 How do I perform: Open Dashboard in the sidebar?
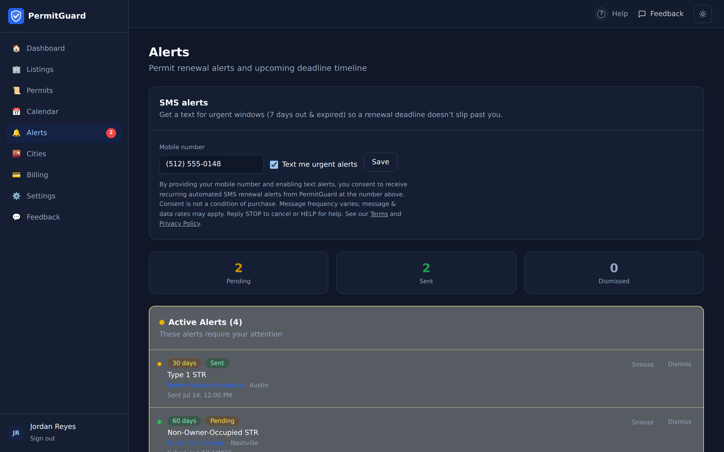64,48
